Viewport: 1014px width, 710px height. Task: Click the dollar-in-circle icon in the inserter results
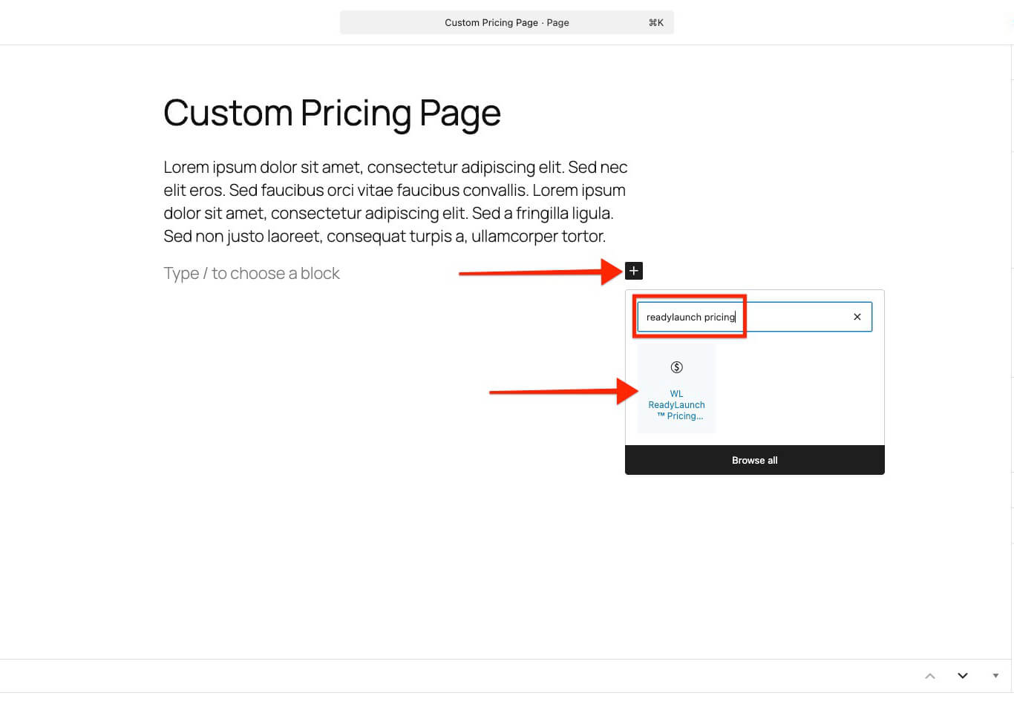(676, 366)
